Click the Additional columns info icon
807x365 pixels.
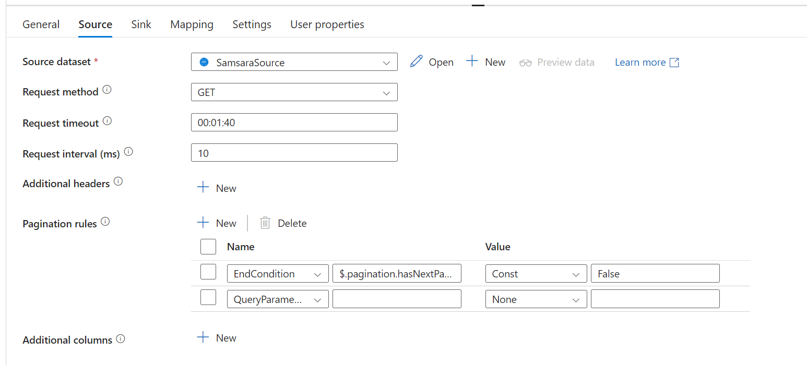pyautogui.click(x=121, y=339)
